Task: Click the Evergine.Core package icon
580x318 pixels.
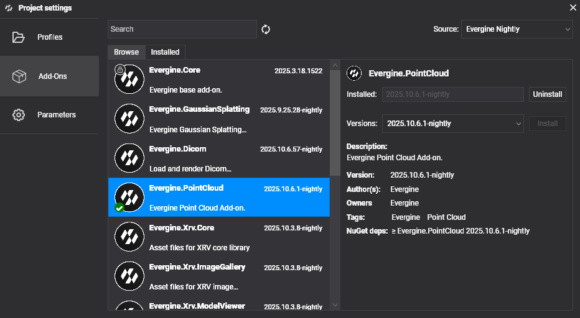Action: pos(129,79)
